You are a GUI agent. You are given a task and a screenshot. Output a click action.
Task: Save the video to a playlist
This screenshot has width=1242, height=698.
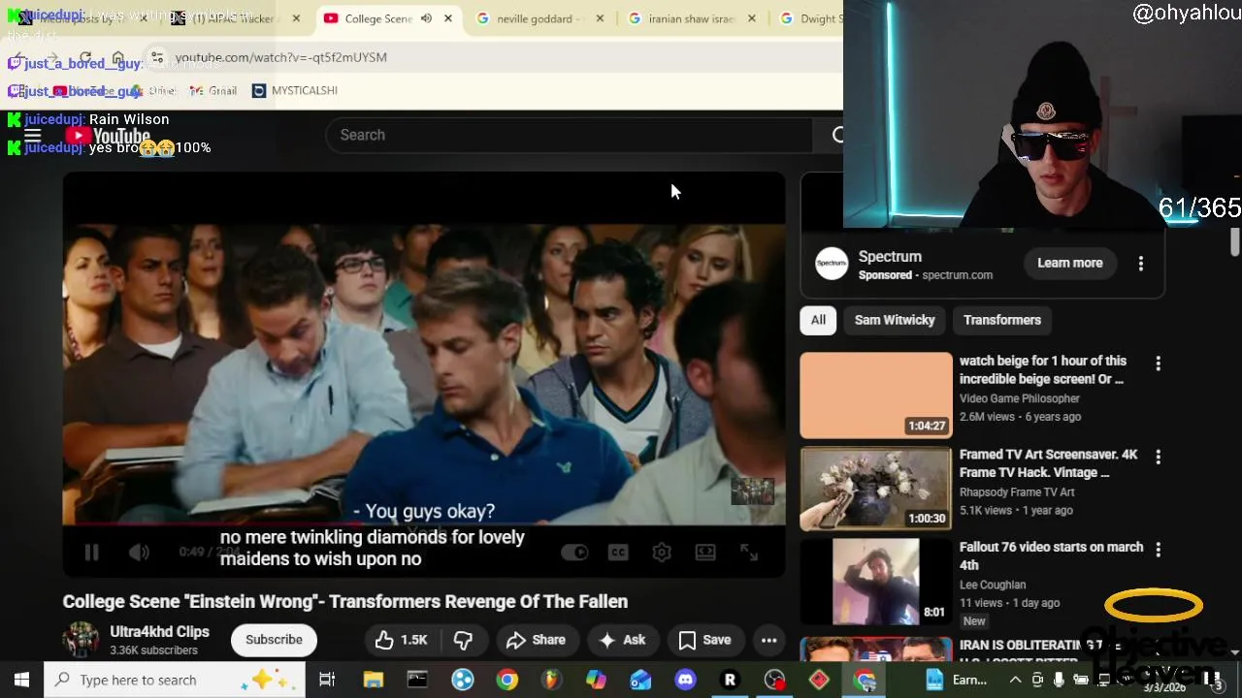pos(704,640)
